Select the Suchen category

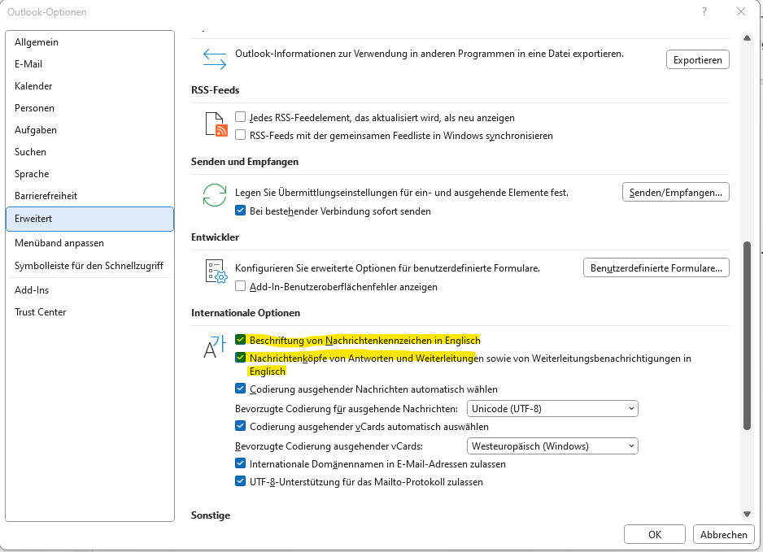pos(89,152)
